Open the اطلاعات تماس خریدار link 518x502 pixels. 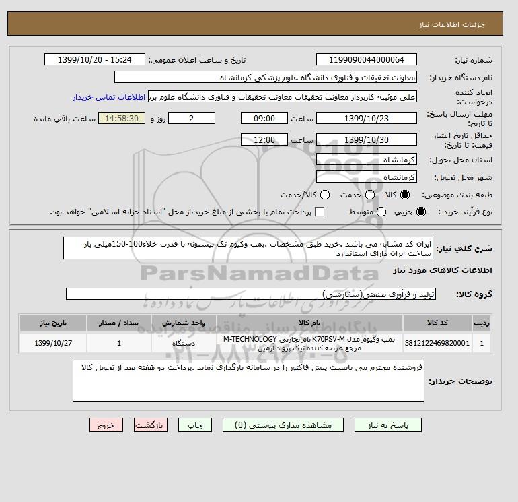click(x=109, y=97)
